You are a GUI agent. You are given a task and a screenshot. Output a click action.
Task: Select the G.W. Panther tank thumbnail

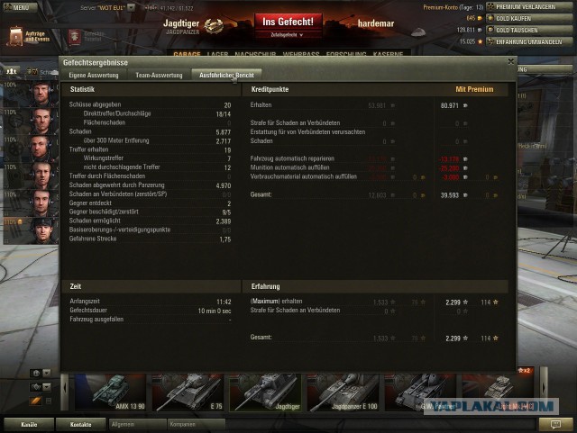[x=420, y=392]
